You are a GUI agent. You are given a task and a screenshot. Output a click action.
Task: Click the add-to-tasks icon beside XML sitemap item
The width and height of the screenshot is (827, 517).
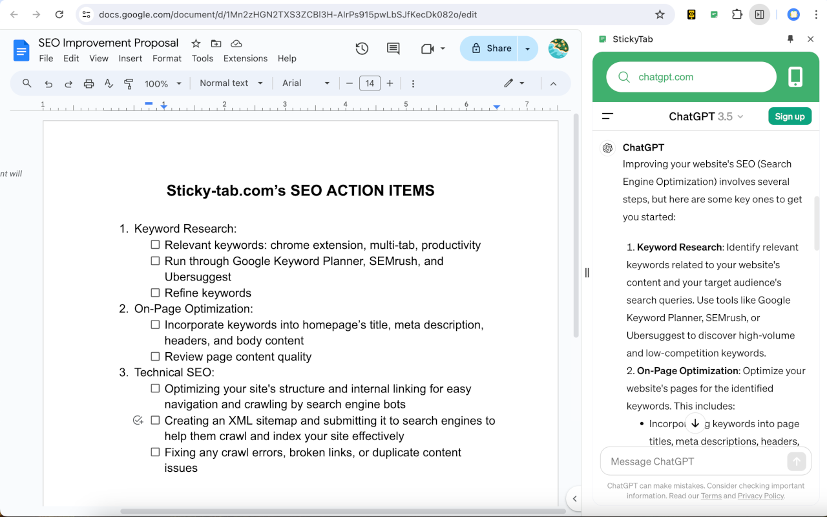pyautogui.click(x=138, y=421)
